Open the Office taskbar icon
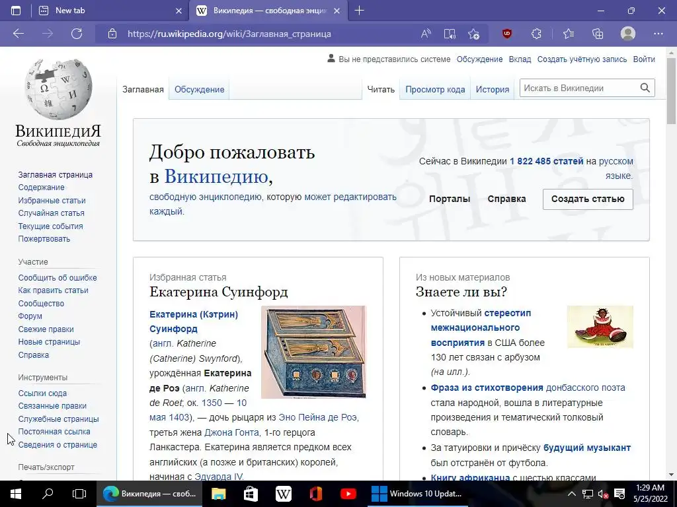 [316, 494]
